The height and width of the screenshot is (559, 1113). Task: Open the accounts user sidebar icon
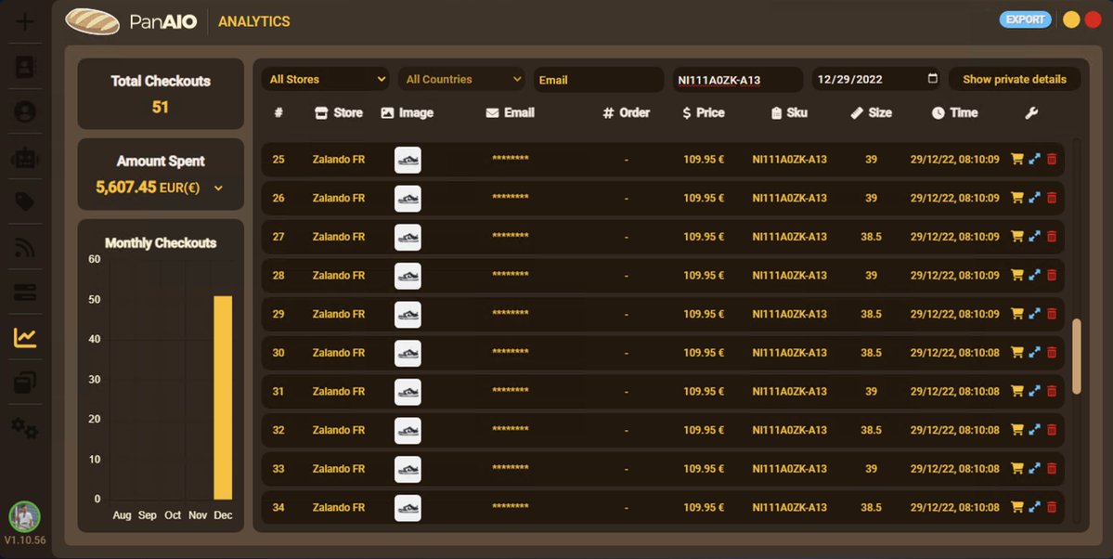[x=25, y=111]
